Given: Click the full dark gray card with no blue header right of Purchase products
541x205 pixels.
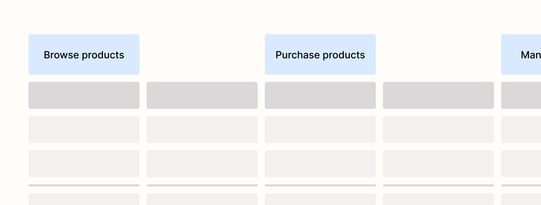Looking at the screenshot, I should (438, 95).
